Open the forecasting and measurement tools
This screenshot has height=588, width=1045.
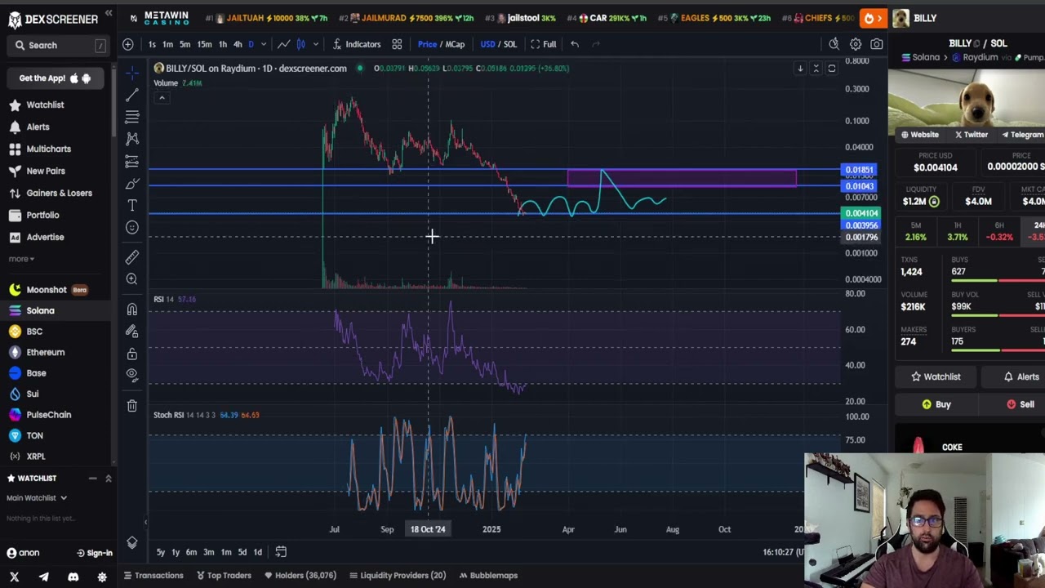point(132,161)
